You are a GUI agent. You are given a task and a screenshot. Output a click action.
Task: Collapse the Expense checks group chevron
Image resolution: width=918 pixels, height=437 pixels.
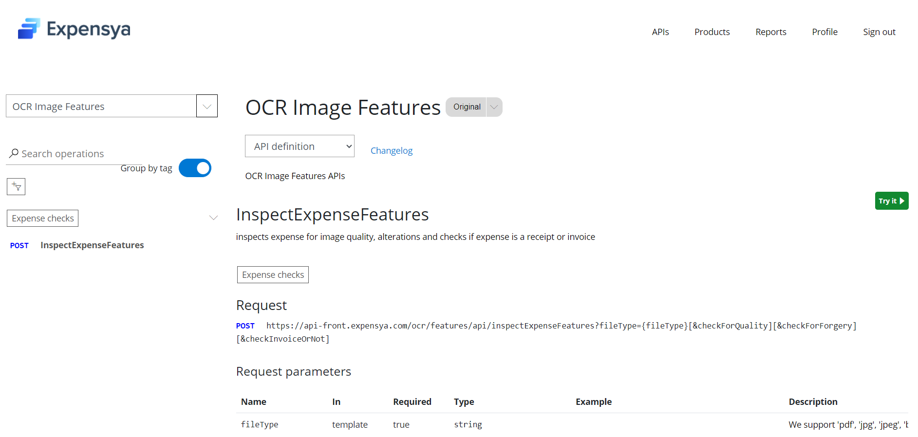[x=213, y=218]
